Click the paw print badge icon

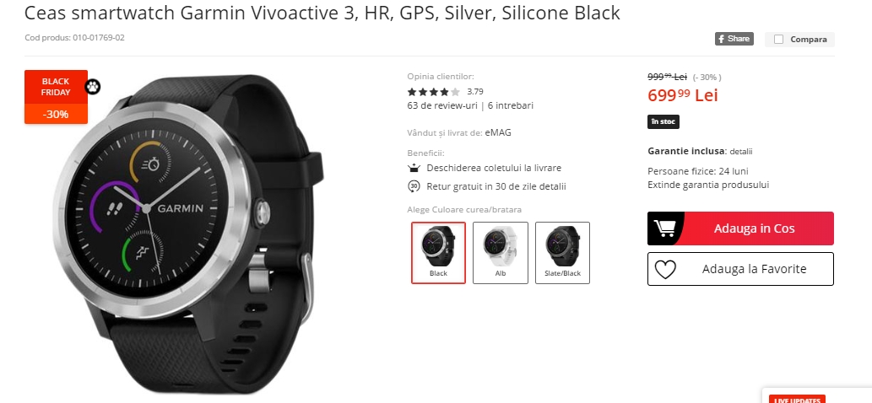point(93,87)
